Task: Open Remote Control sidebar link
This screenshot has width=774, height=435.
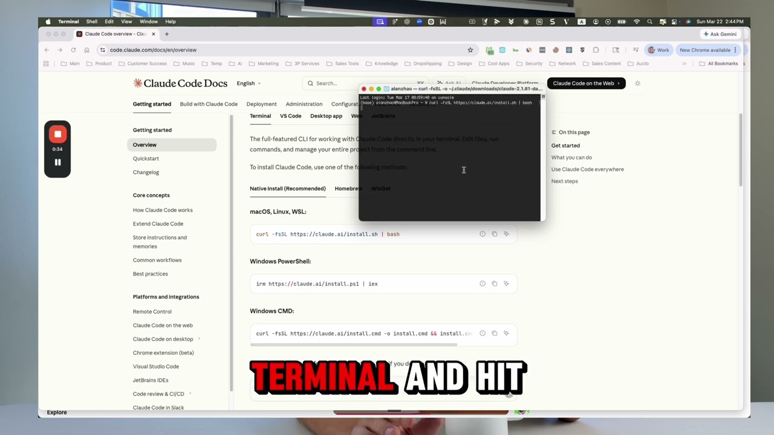Action: click(x=152, y=312)
